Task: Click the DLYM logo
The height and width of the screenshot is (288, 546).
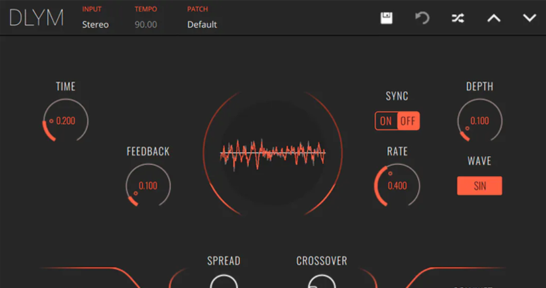Action: tap(36, 18)
